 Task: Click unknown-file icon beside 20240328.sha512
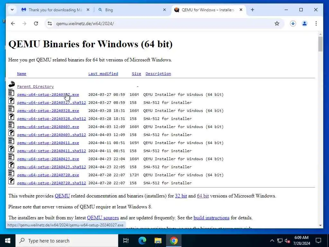11,116
